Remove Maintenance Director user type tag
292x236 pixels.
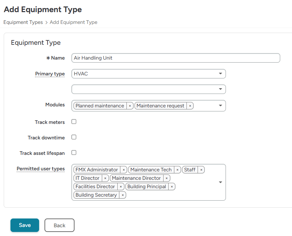coord(167,178)
